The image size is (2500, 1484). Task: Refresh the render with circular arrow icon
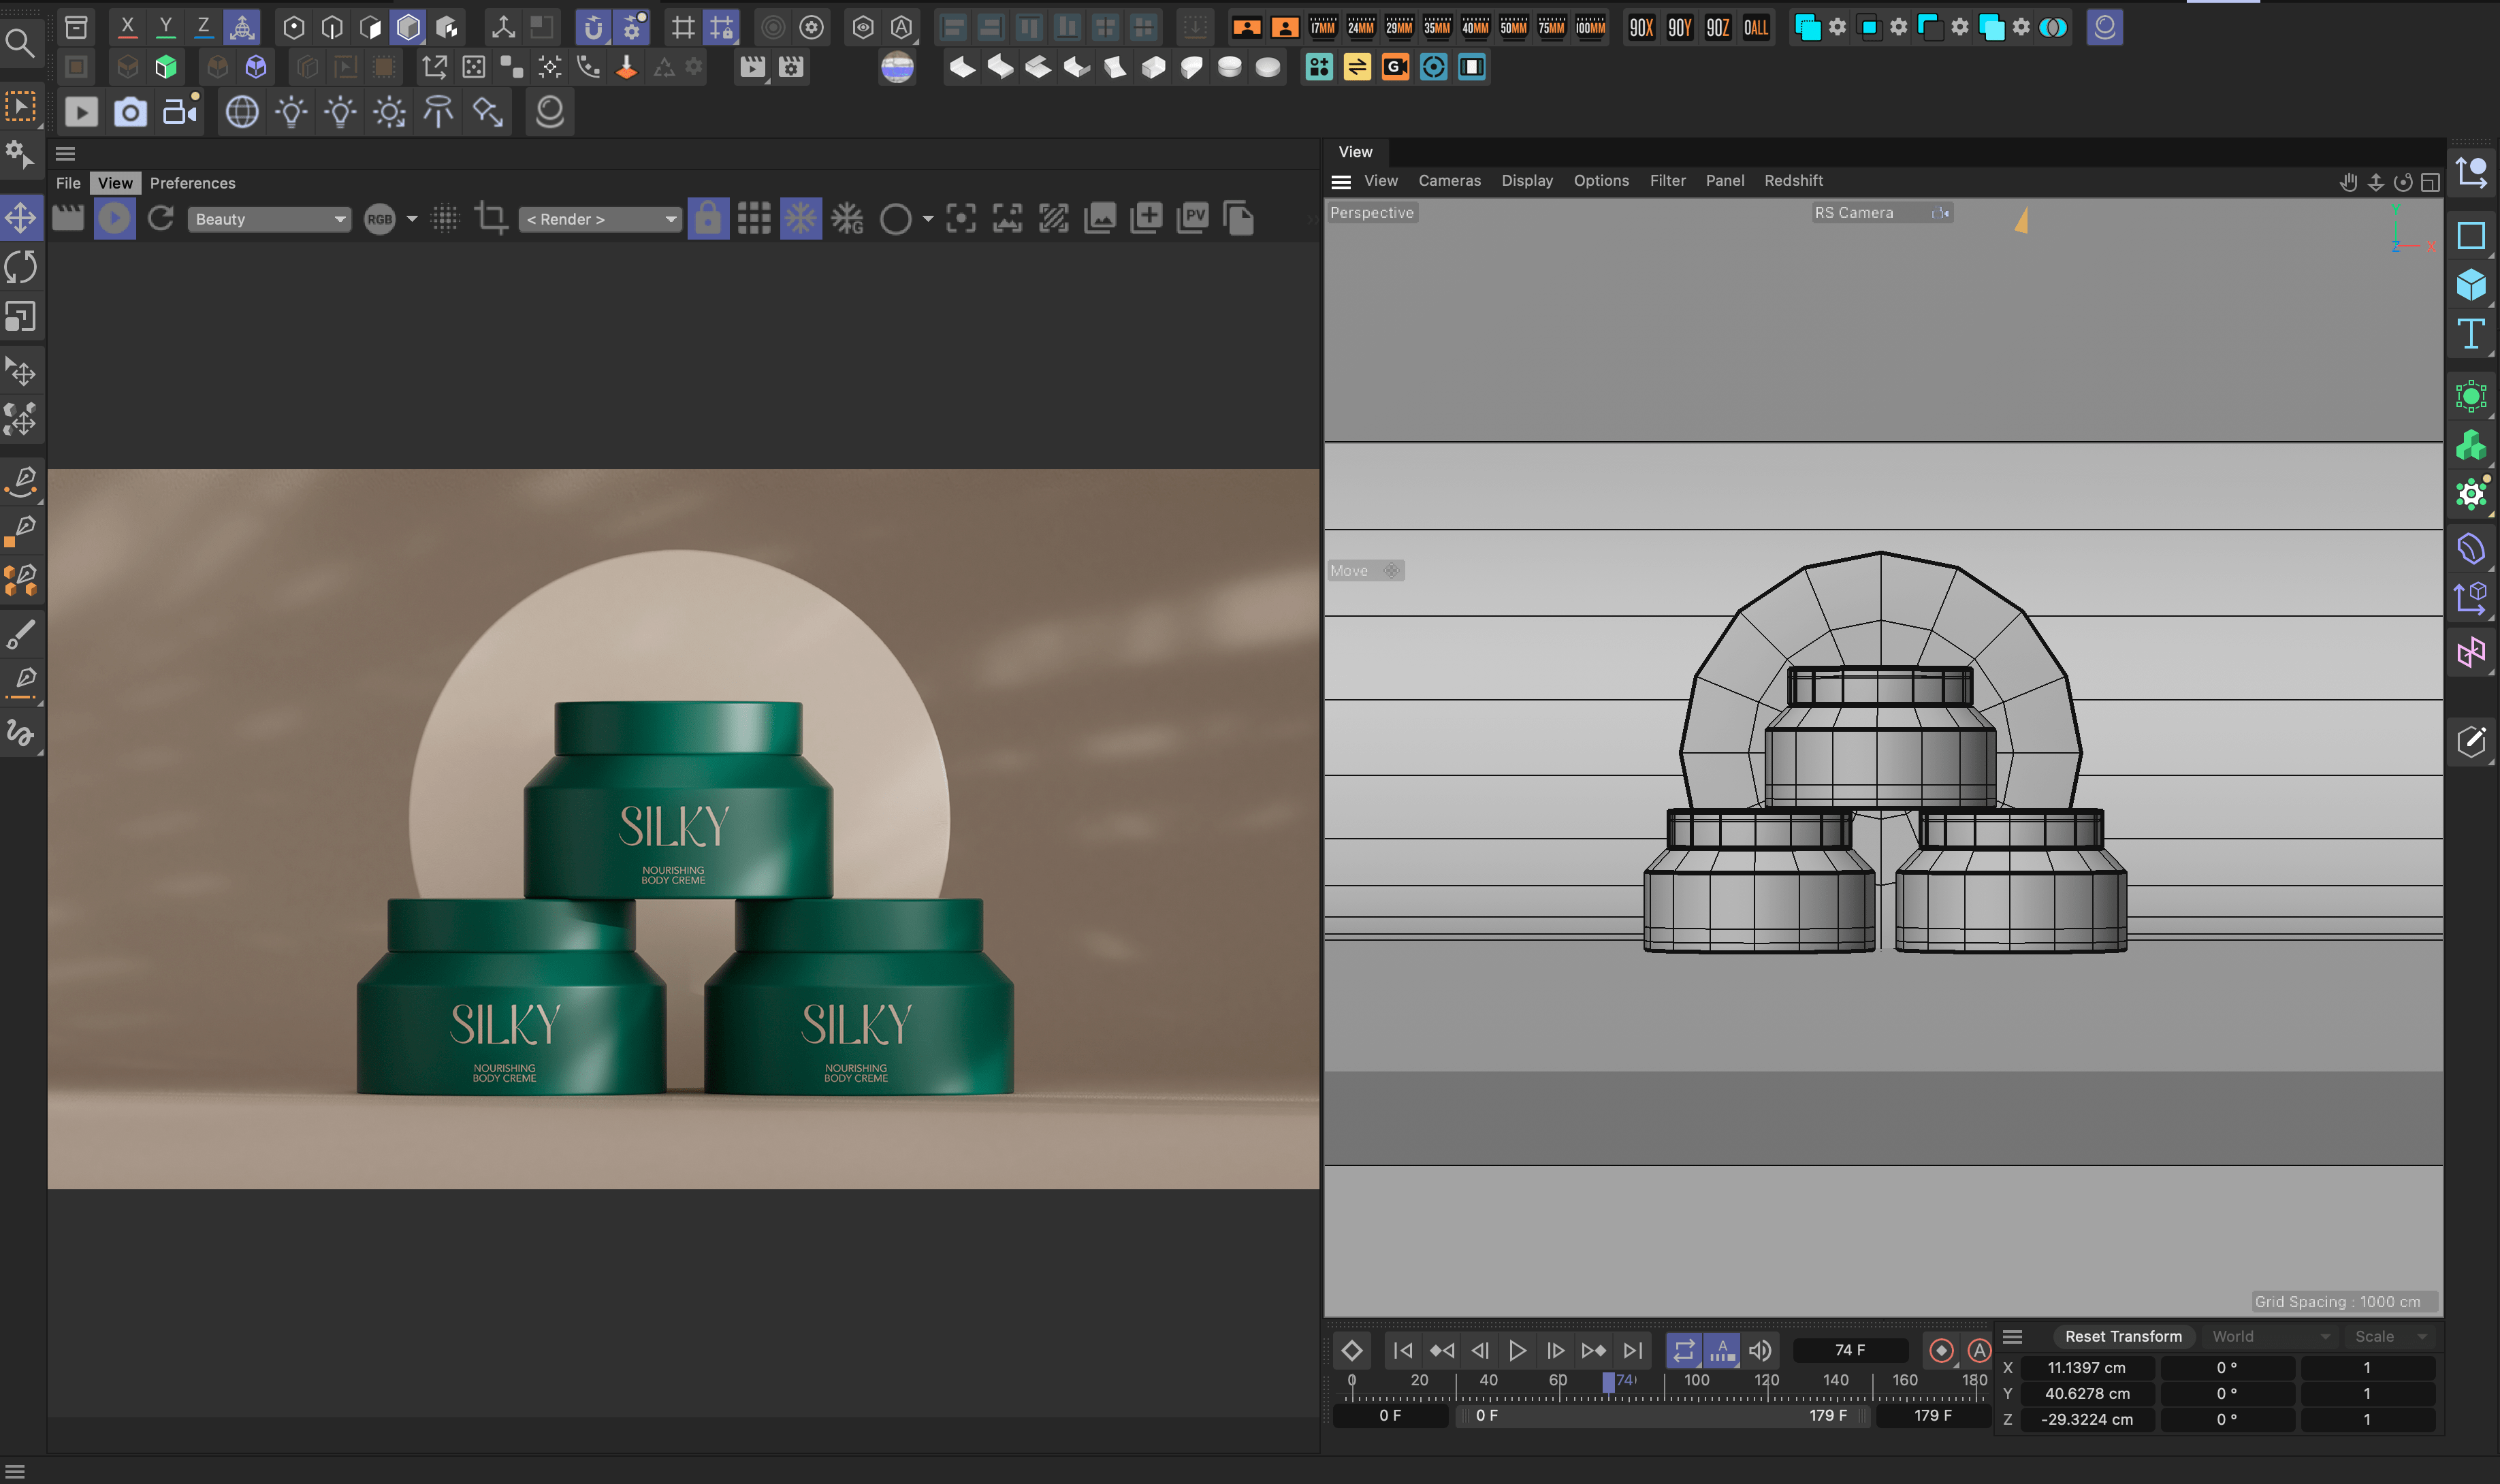tap(161, 218)
